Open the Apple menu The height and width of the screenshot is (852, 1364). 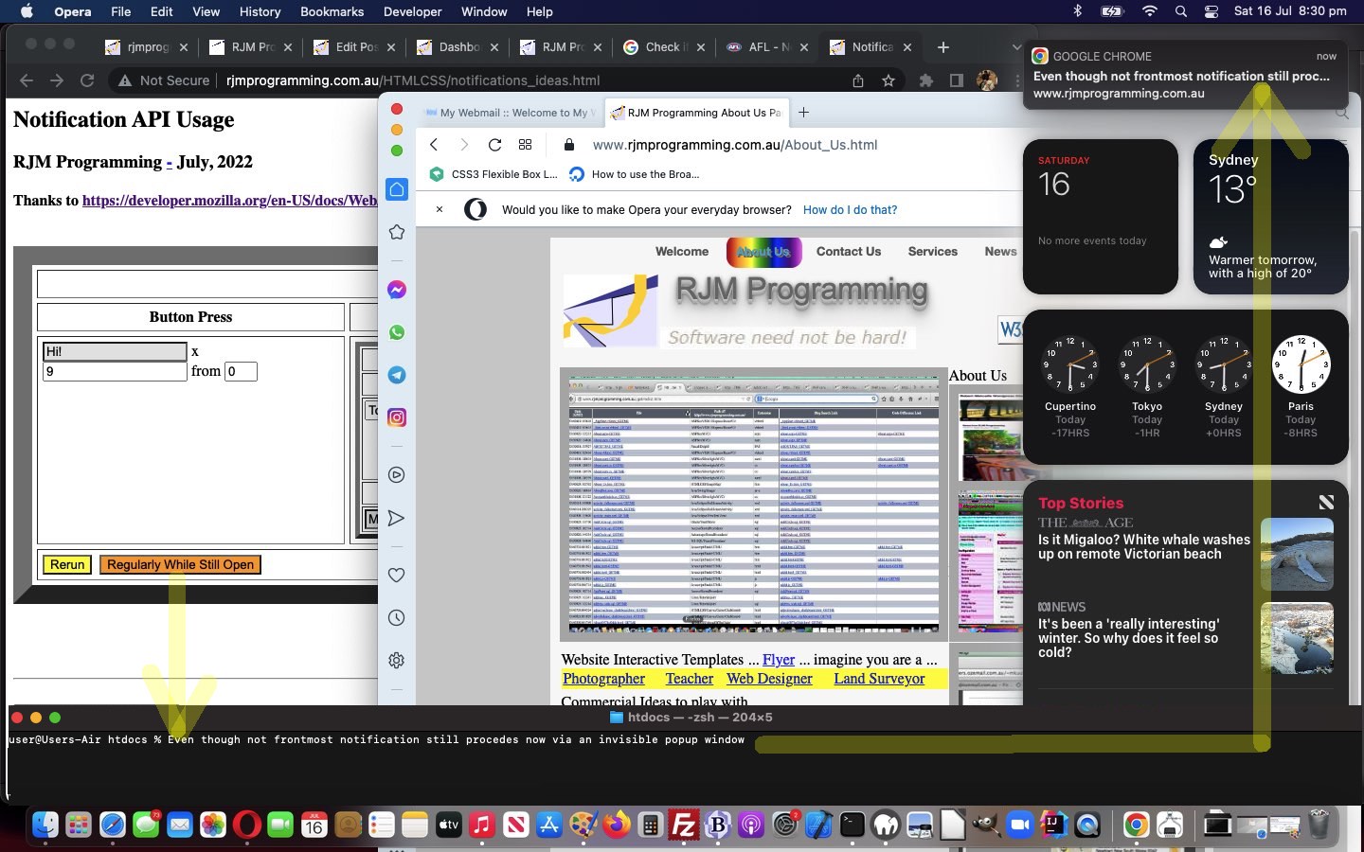click(x=27, y=11)
